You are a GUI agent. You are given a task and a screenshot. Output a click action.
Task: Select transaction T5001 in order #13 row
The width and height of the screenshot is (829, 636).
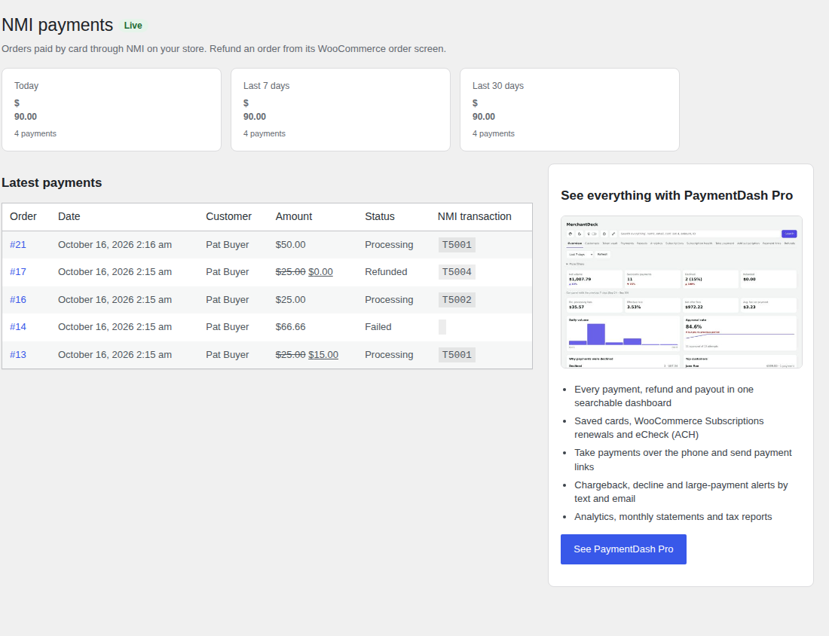pyautogui.click(x=457, y=355)
